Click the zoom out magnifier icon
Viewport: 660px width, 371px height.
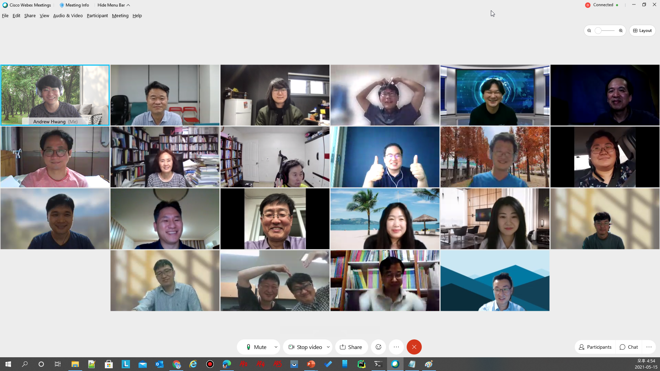point(589,31)
